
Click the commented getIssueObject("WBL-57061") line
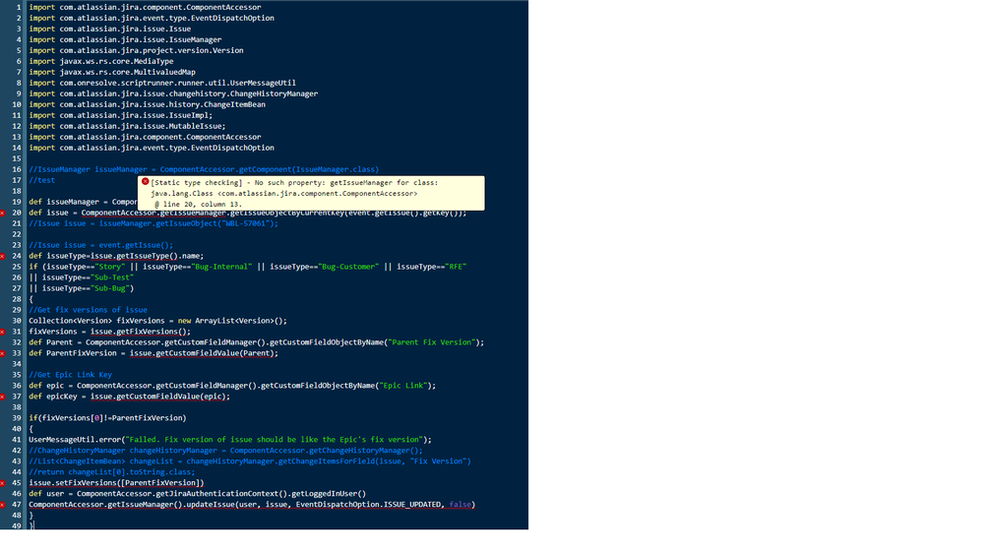(x=153, y=223)
